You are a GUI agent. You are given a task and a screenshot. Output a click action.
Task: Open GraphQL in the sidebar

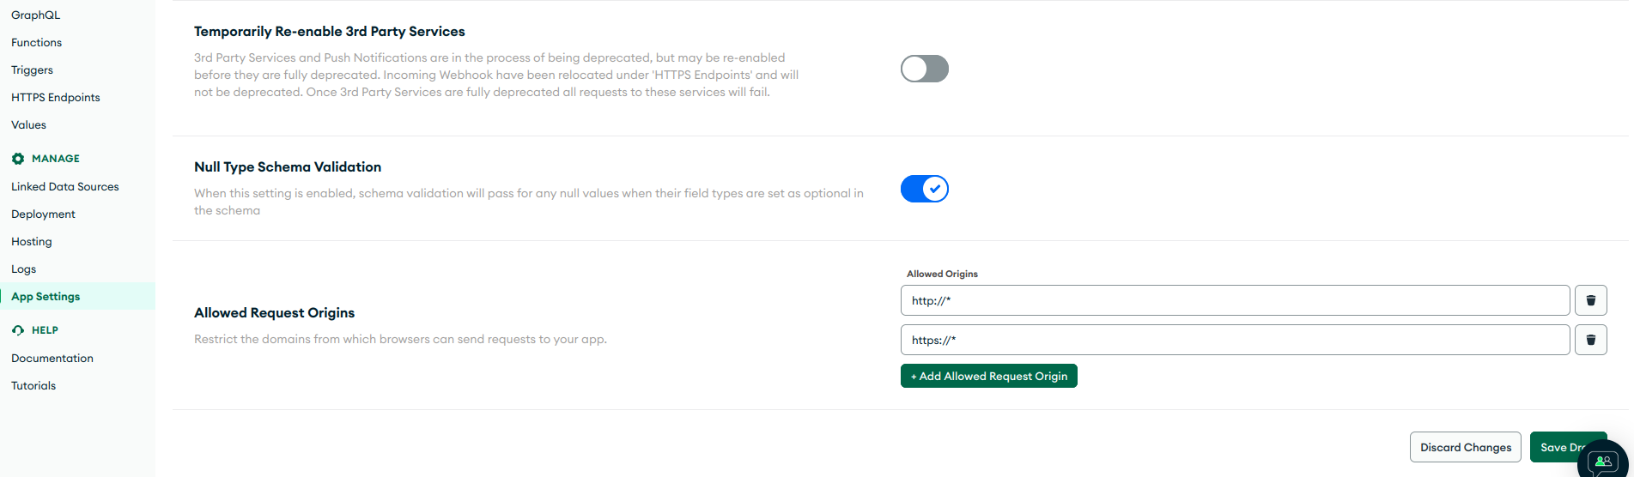tap(36, 15)
